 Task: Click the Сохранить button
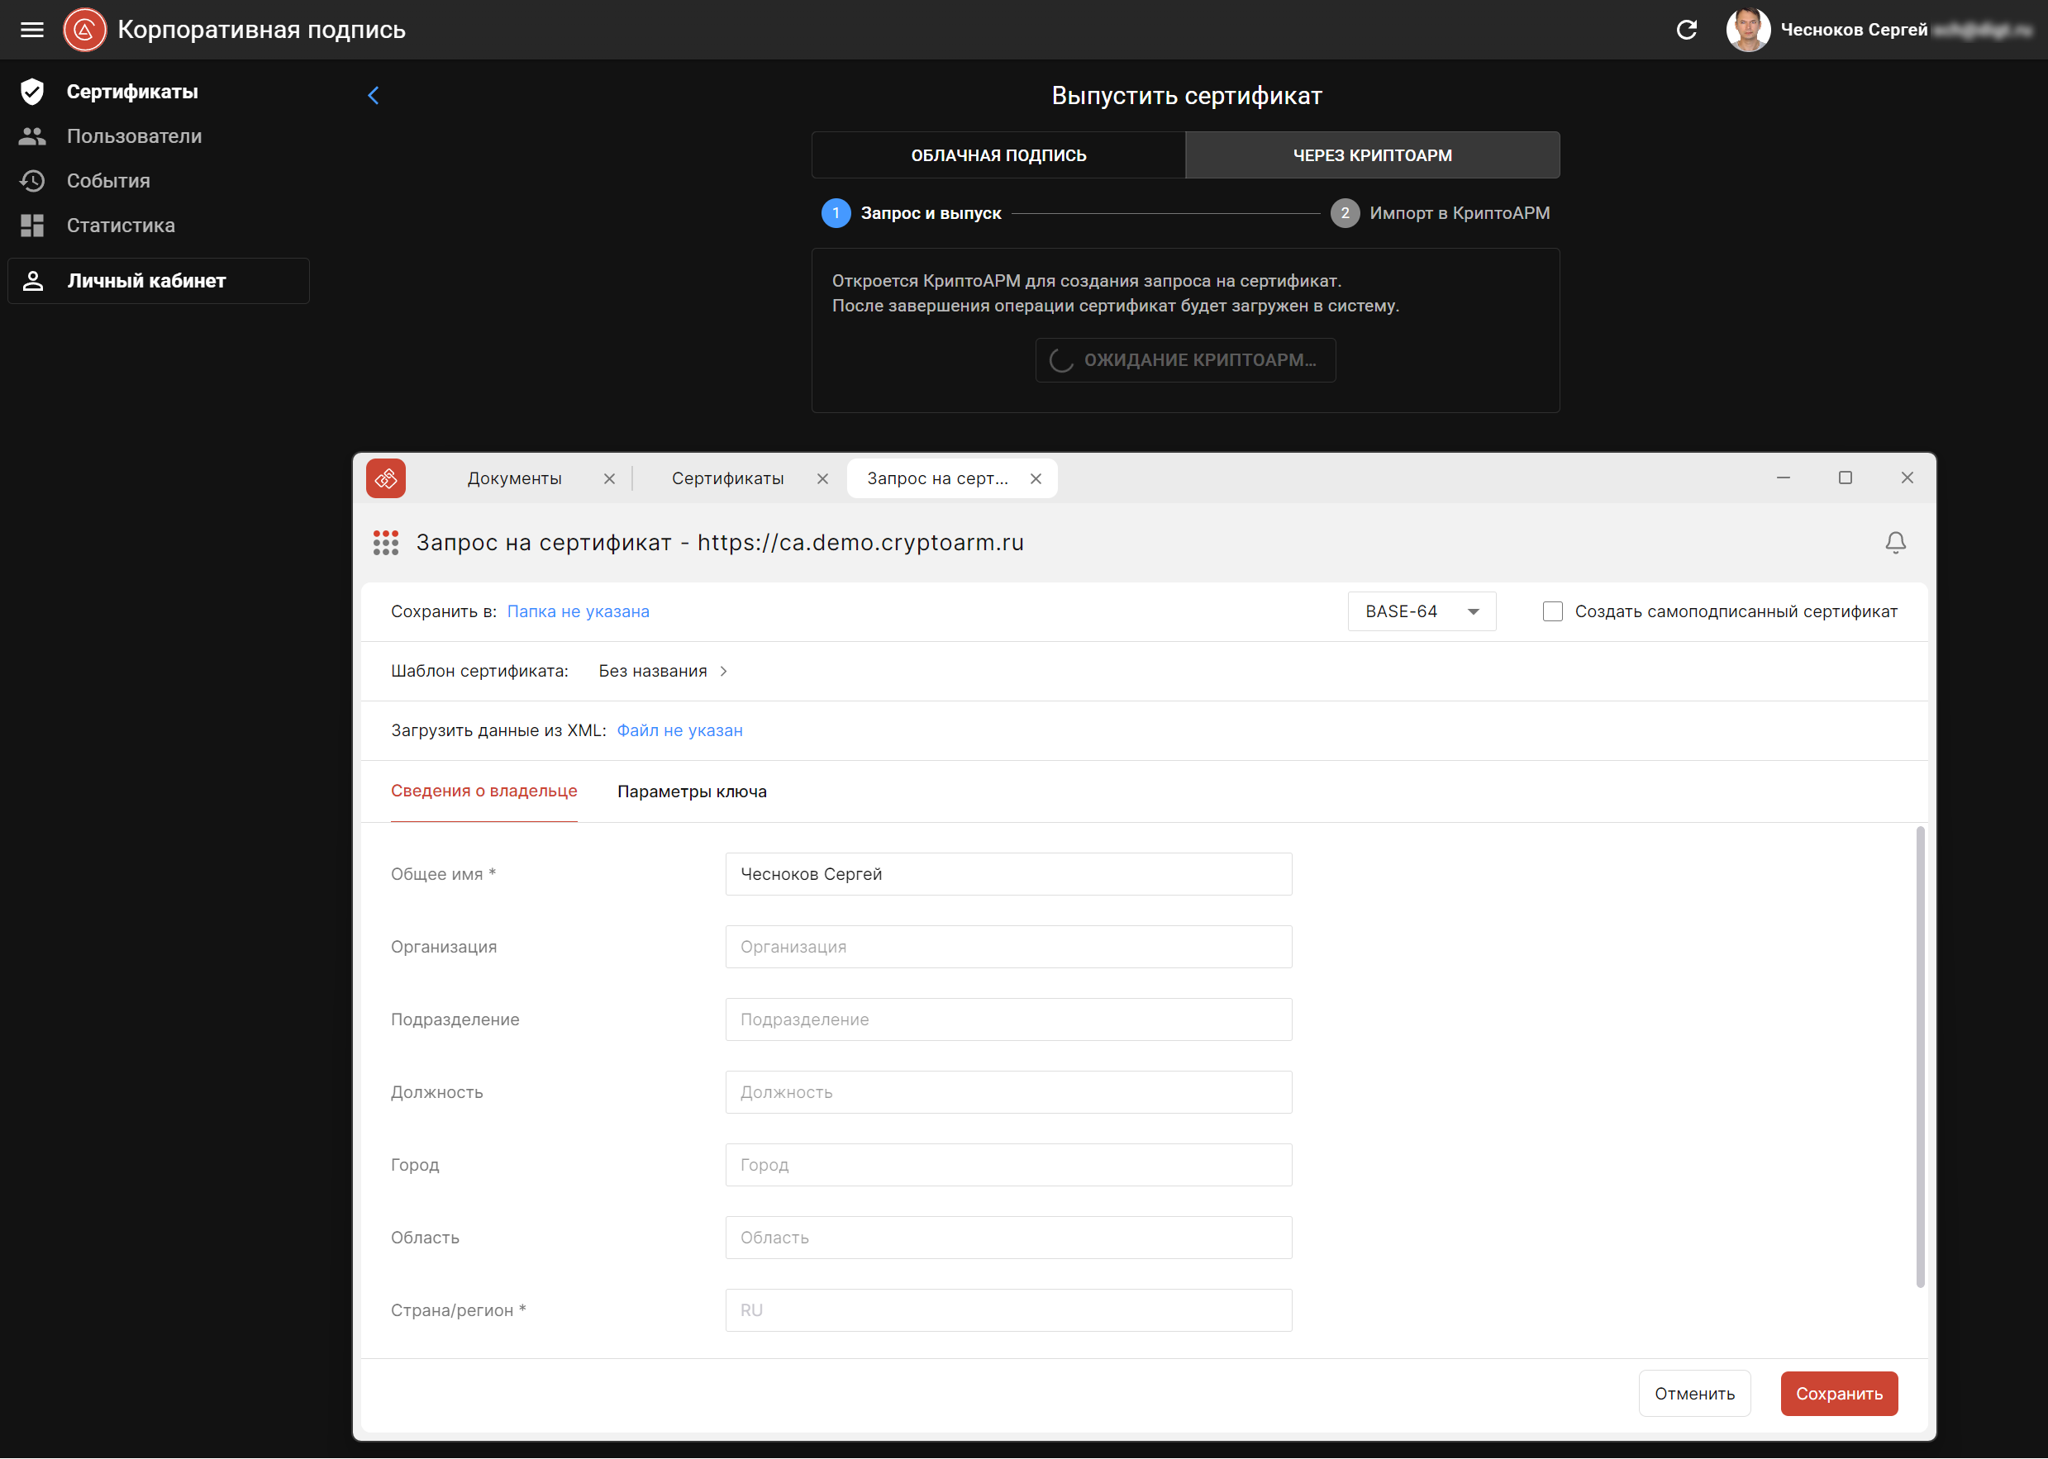coord(1839,1395)
